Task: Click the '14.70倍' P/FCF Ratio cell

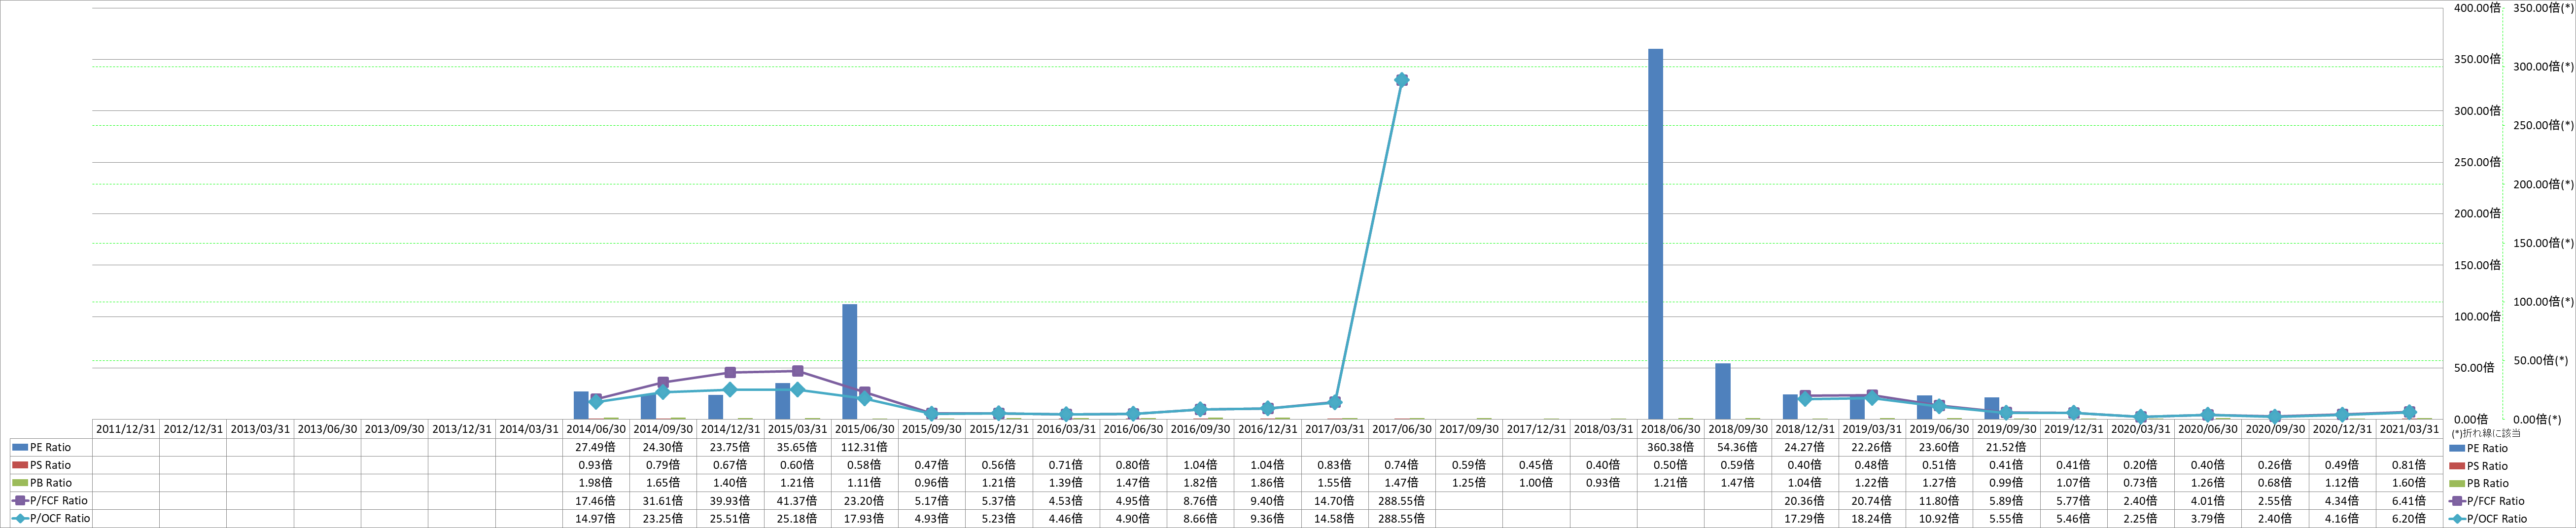Action: (x=1334, y=501)
